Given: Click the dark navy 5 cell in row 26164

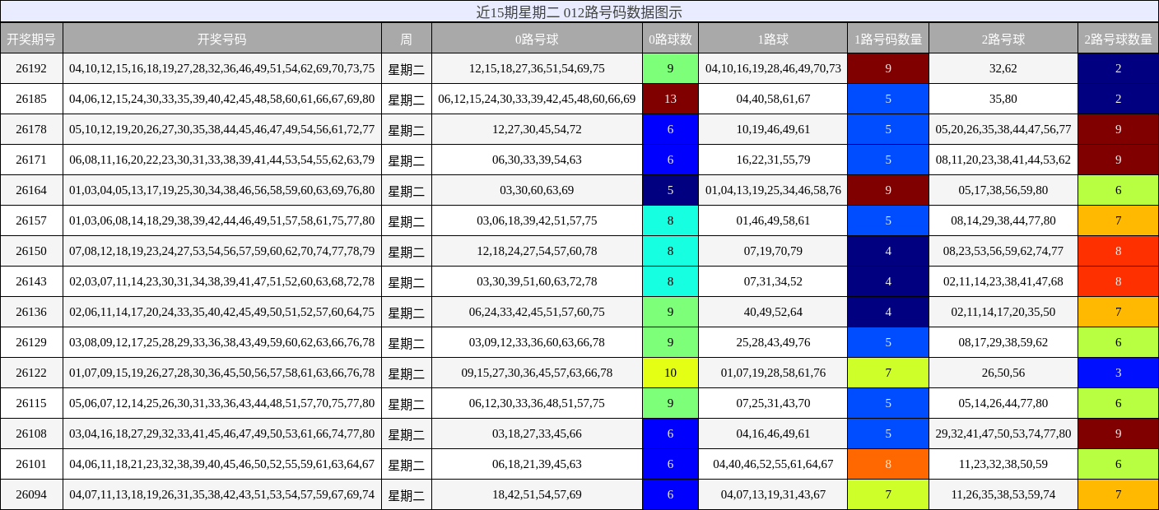Looking at the screenshot, I should click(x=670, y=190).
